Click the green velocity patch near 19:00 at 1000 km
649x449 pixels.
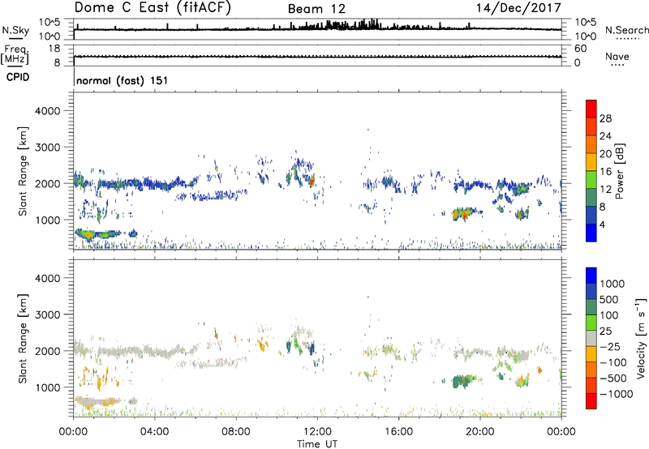(x=461, y=381)
